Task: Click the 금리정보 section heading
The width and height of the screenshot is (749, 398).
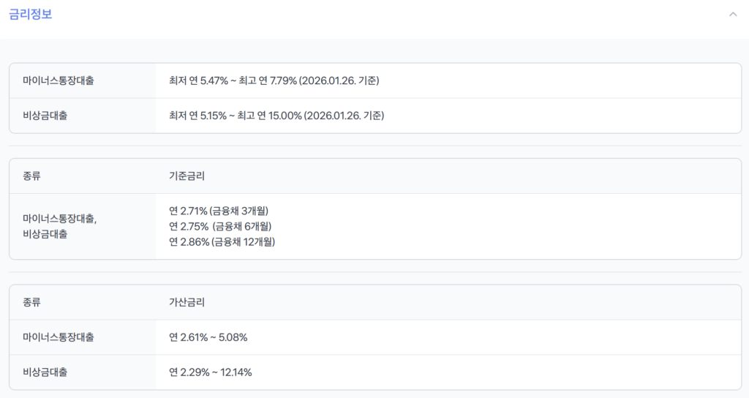Action: (x=30, y=15)
